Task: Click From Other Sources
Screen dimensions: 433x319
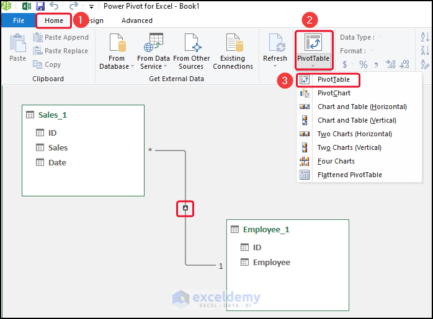Action: 191,51
